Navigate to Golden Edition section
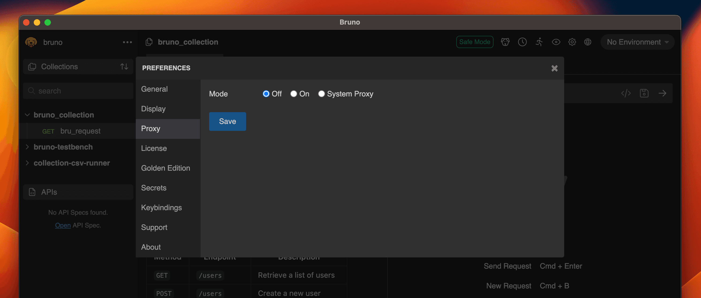 tap(165, 168)
